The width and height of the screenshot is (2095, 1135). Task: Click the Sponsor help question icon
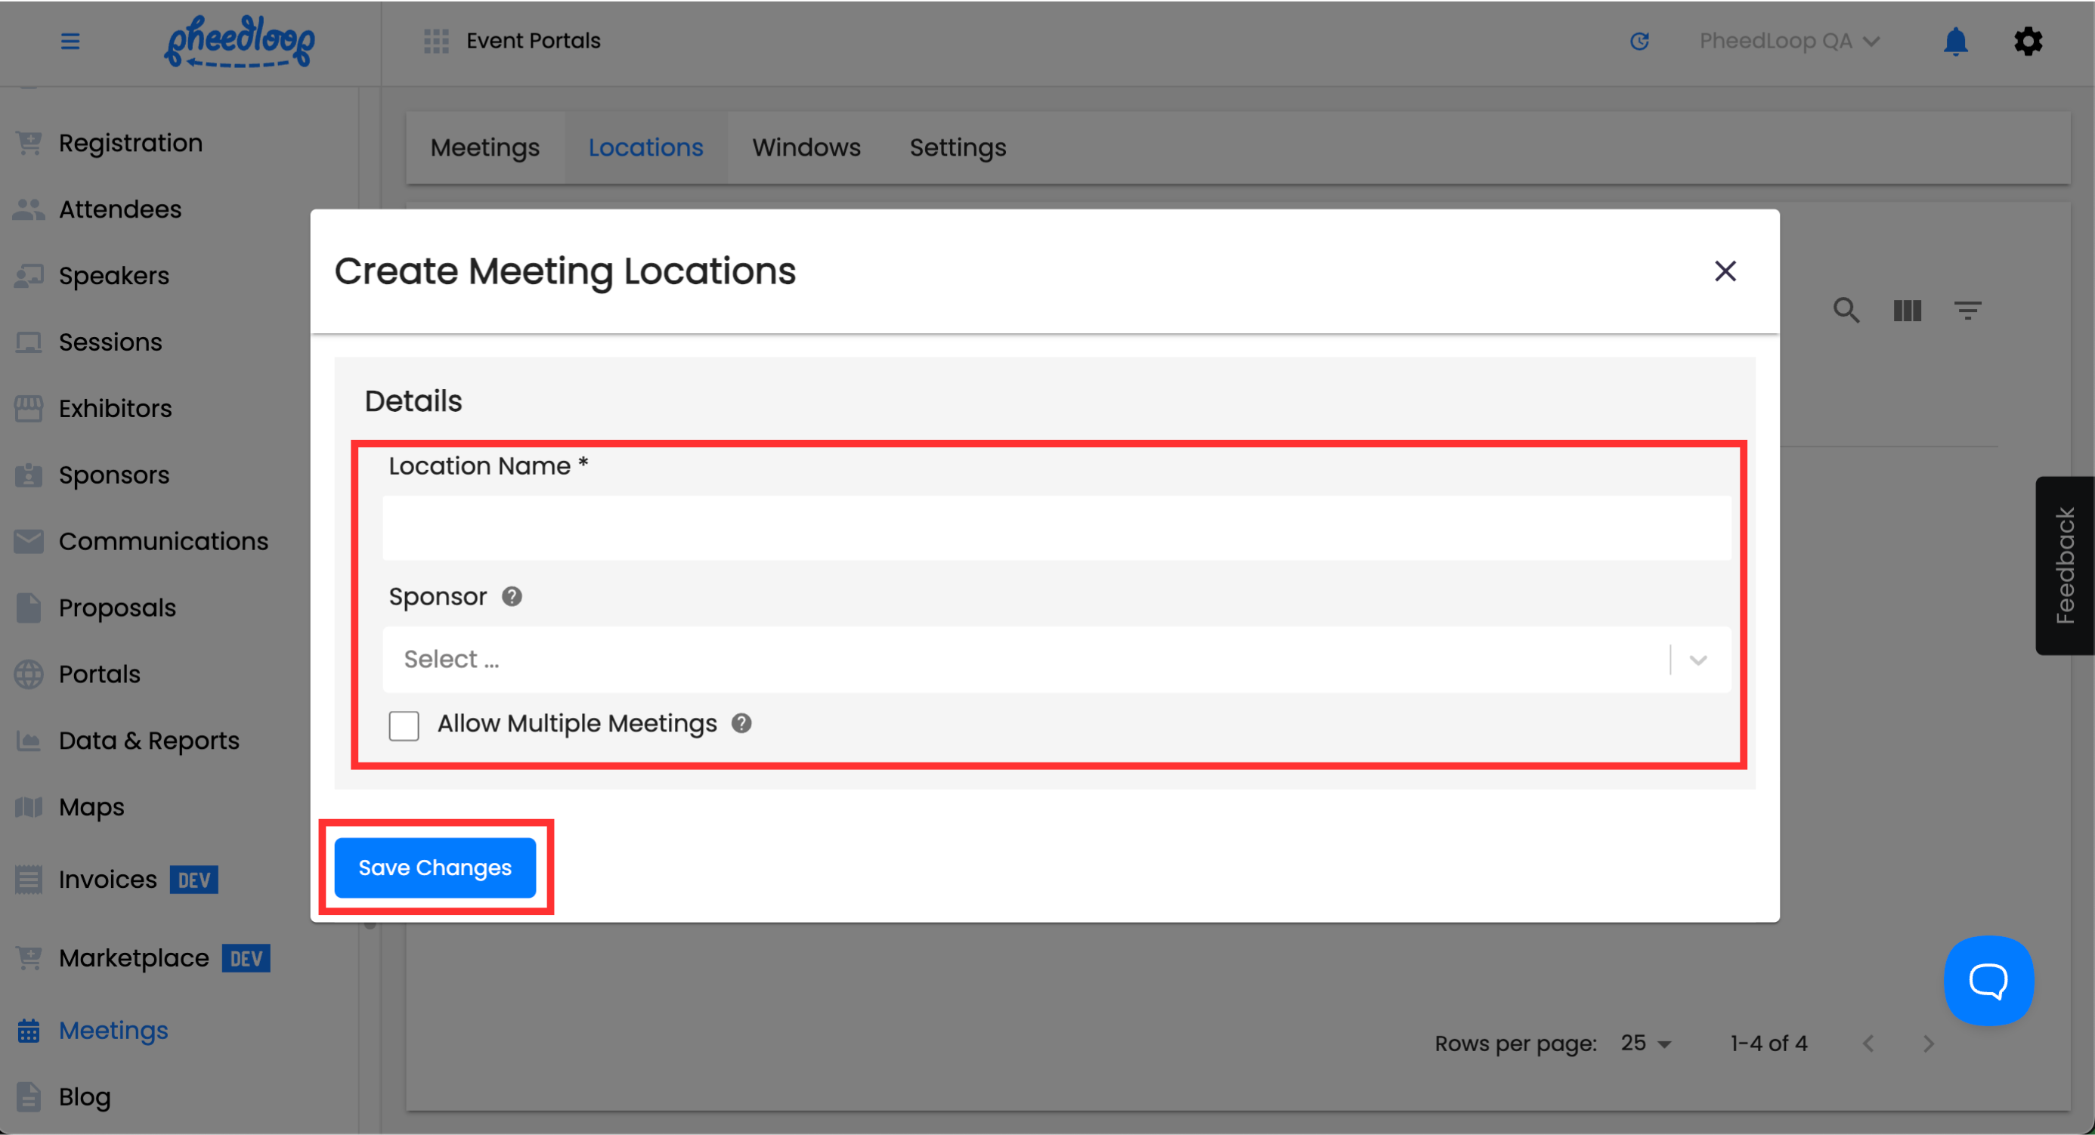click(x=512, y=597)
